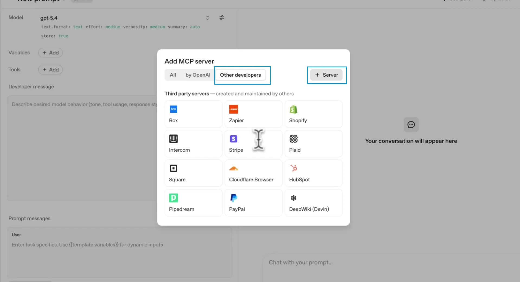Open the model parameters settings icon
Viewport: 520px width, 282px height.
coord(222,18)
